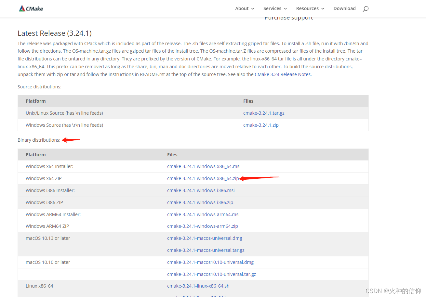Click the 'Windows i386 ZIP' cell
Screen dimensions: 426x297
tap(44, 202)
